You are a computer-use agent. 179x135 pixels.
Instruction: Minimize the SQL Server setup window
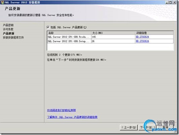167,2
